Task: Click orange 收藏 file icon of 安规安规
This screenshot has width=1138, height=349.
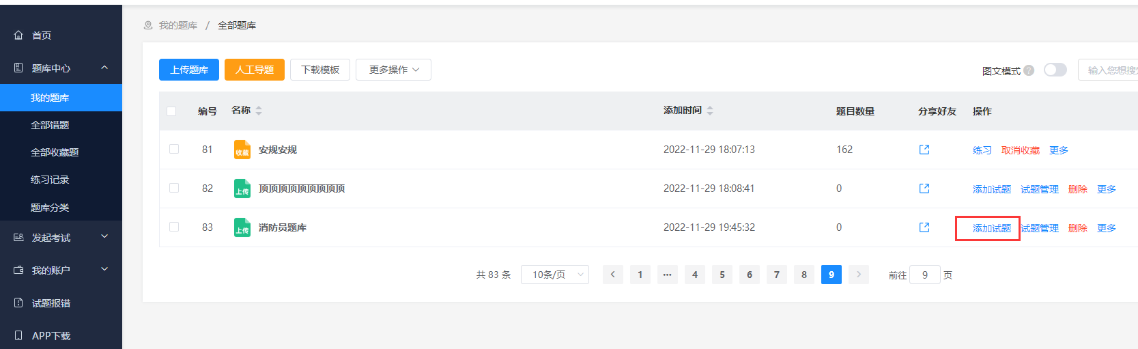Action: (242, 150)
